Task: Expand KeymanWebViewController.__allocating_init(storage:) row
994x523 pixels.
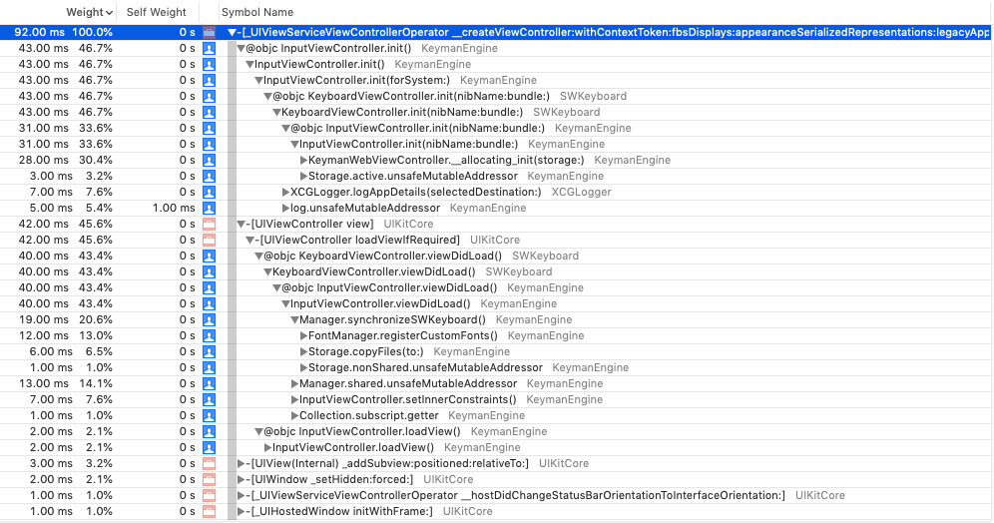Action: point(303,161)
